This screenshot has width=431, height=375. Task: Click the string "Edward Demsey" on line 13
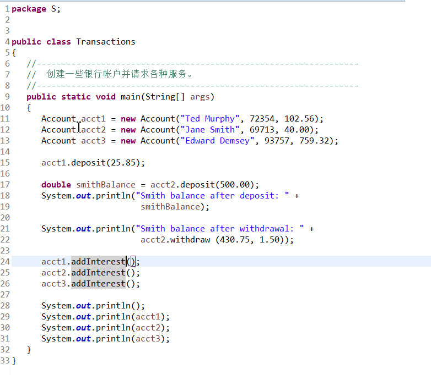(217, 141)
